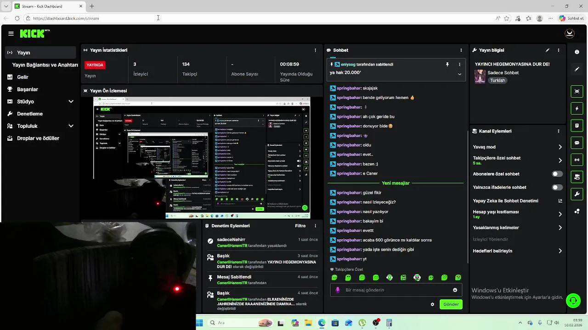
Task: Select Yayın in the left sidebar
Action: [40, 53]
